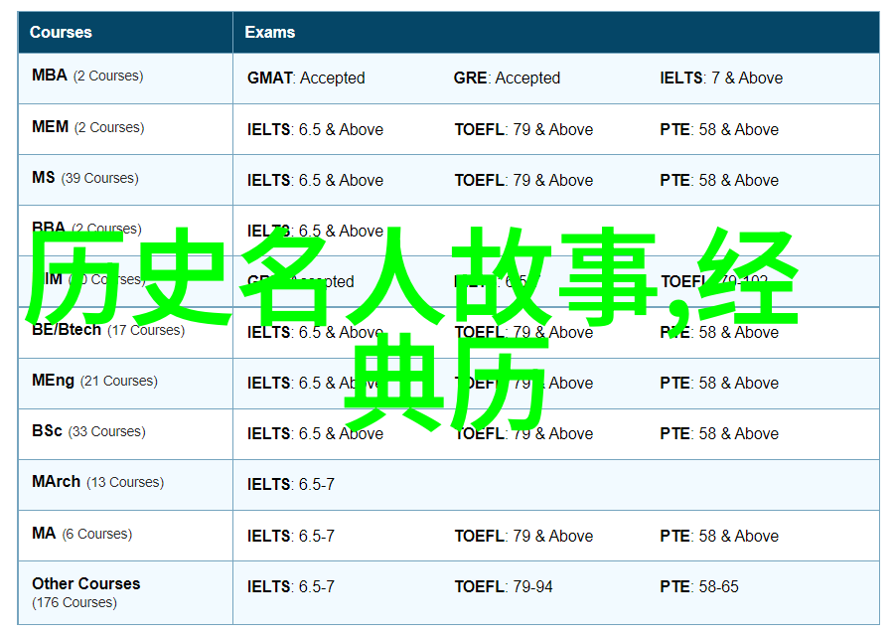Select the "BE/Btech (17 Courses)" cell
Image resolution: width=895 pixels, height=635 pixels.
[x=125, y=332]
